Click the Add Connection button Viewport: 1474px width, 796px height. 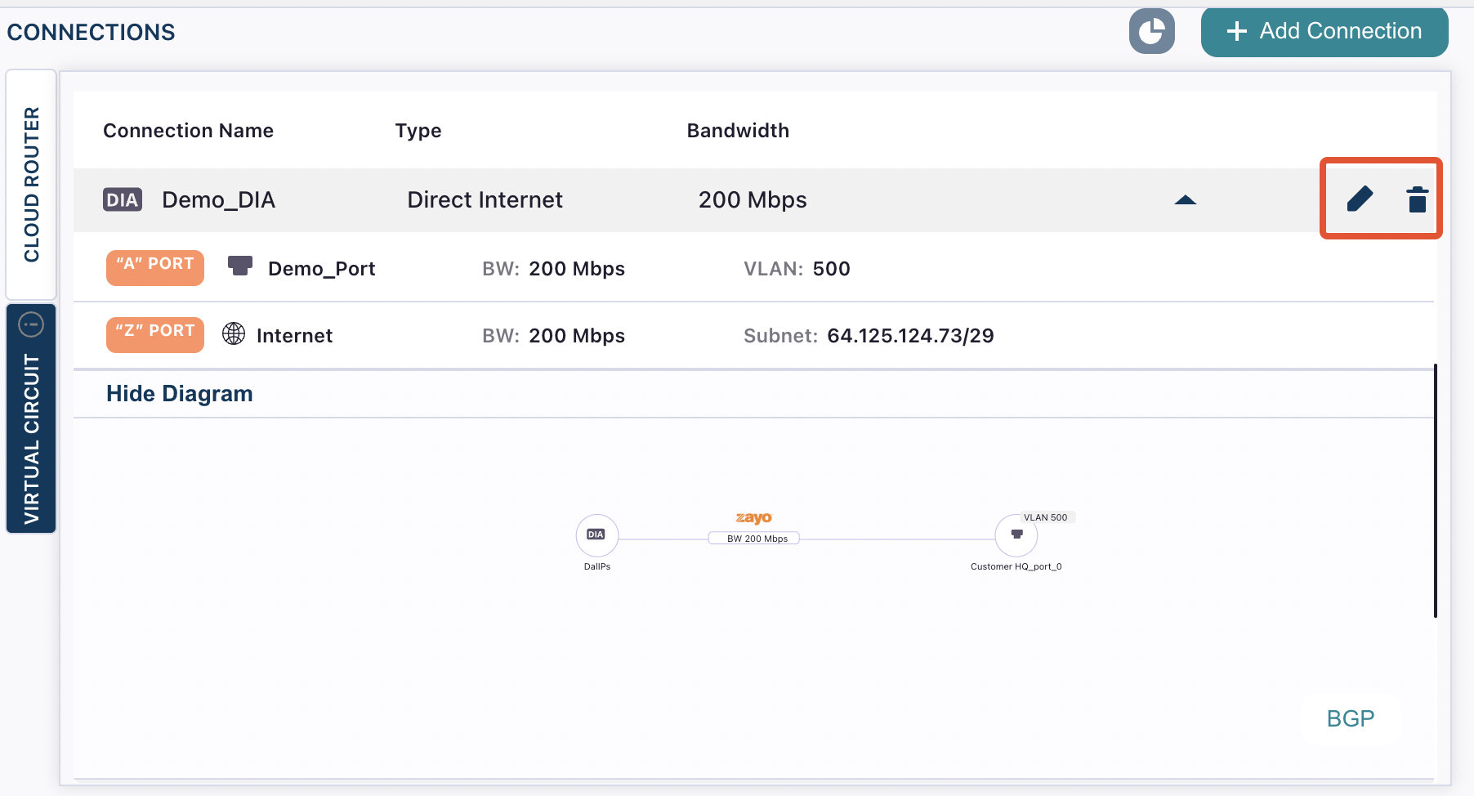tap(1324, 31)
